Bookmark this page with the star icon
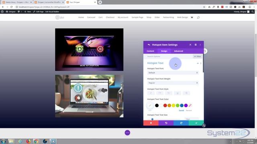257x144 pixels. coord(204,7)
